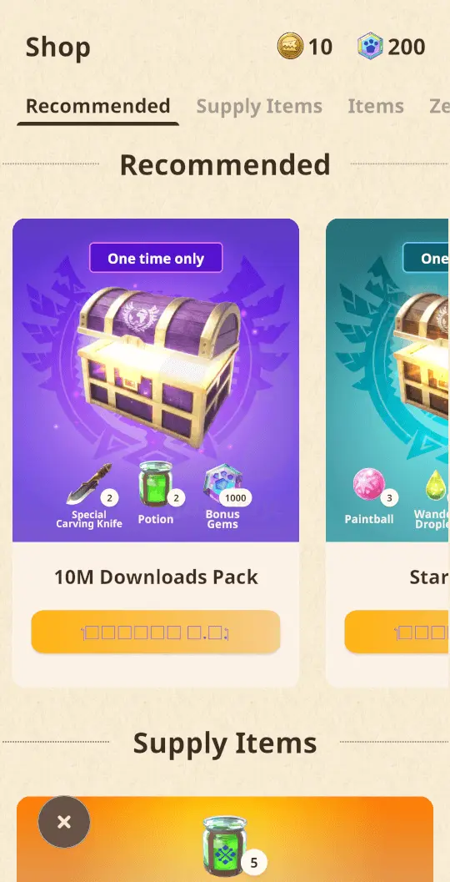Open the purple treasure chest image
The height and width of the screenshot is (882, 450).
[159, 365]
